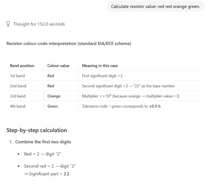
Task: Select the user message bubble
Action: pyautogui.click(x=155, y=6)
